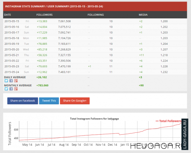Click Google+ icon under Daily Average

16,81
